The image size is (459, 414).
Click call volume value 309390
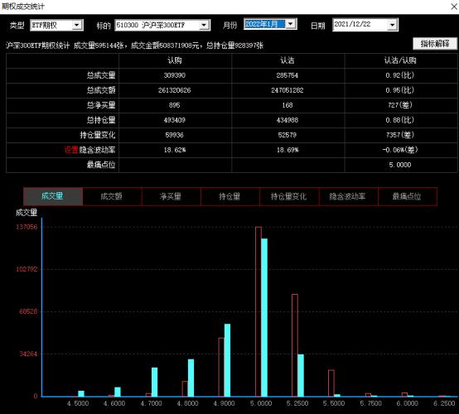[175, 75]
